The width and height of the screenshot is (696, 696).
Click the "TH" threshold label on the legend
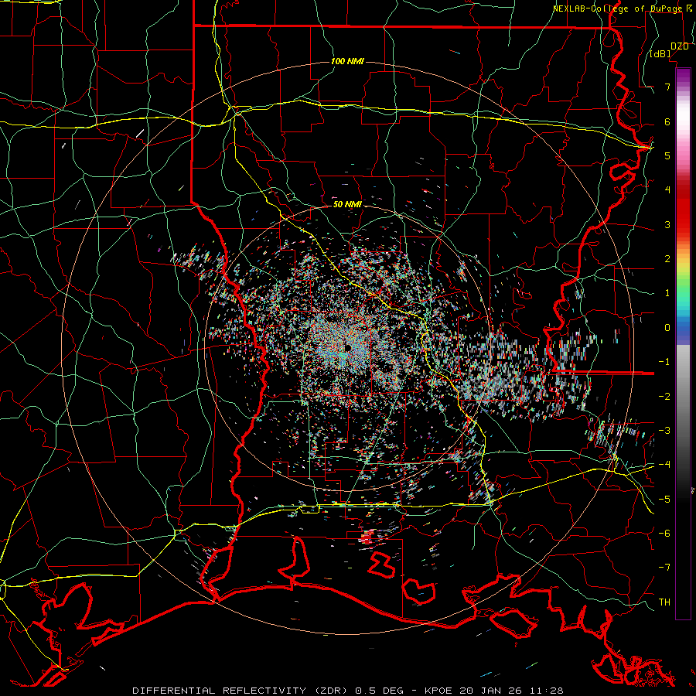(664, 602)
